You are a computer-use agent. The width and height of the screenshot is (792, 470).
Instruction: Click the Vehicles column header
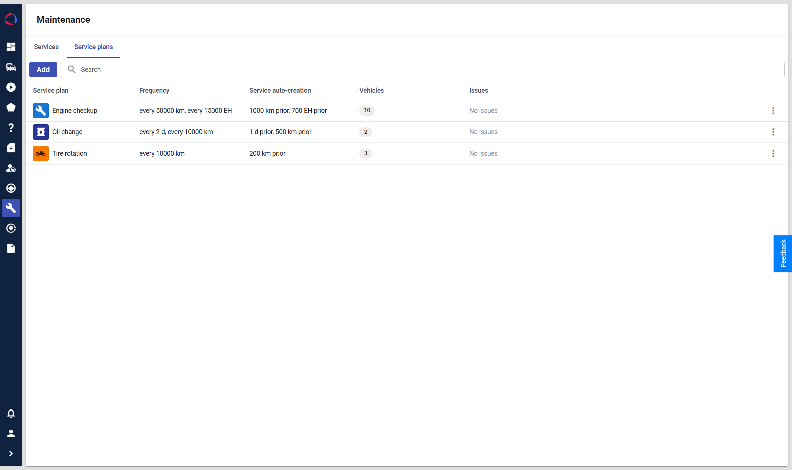(371, 90)
